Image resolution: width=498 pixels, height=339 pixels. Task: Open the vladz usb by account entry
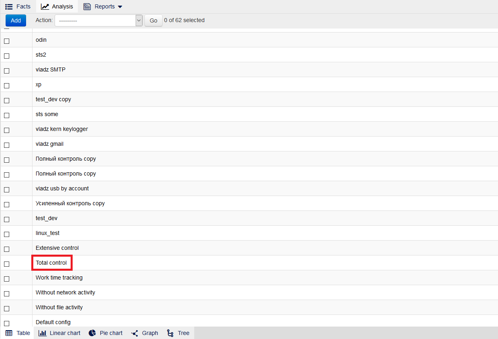click(x=62, y=188)
